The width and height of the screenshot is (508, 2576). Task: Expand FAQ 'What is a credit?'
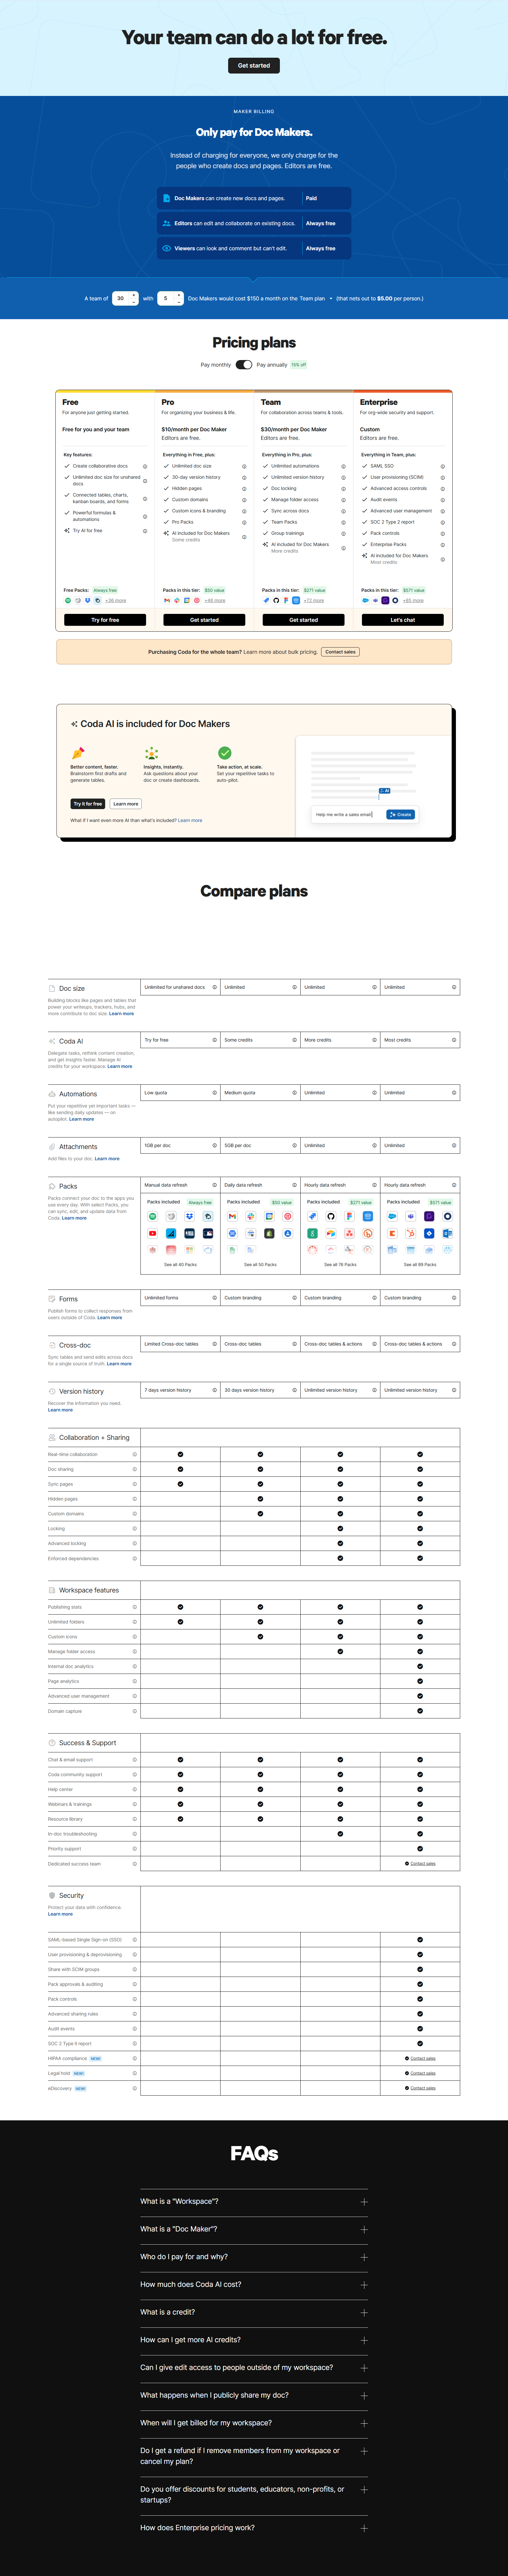pyautogui.click(x=254, y=2312)
